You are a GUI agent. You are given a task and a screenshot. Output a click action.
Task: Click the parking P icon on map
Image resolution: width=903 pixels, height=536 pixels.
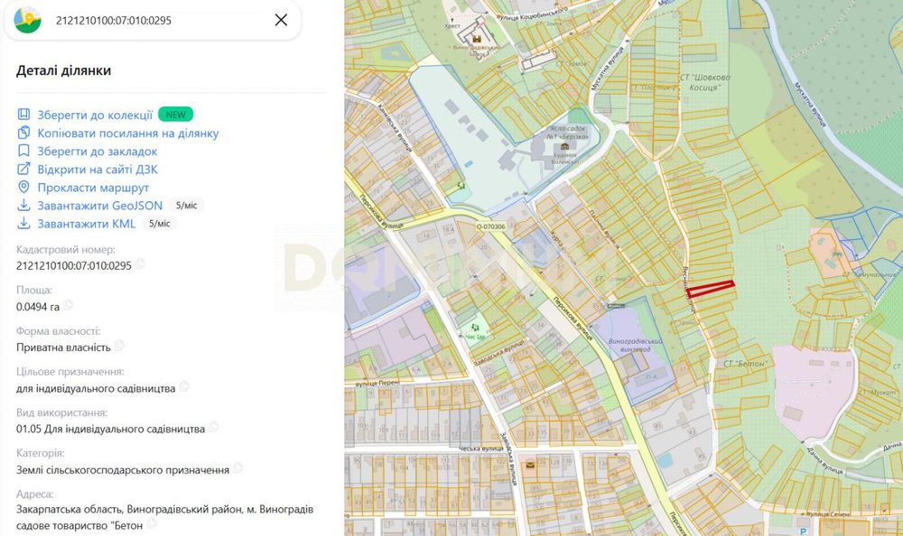click(x=804, y=532)
